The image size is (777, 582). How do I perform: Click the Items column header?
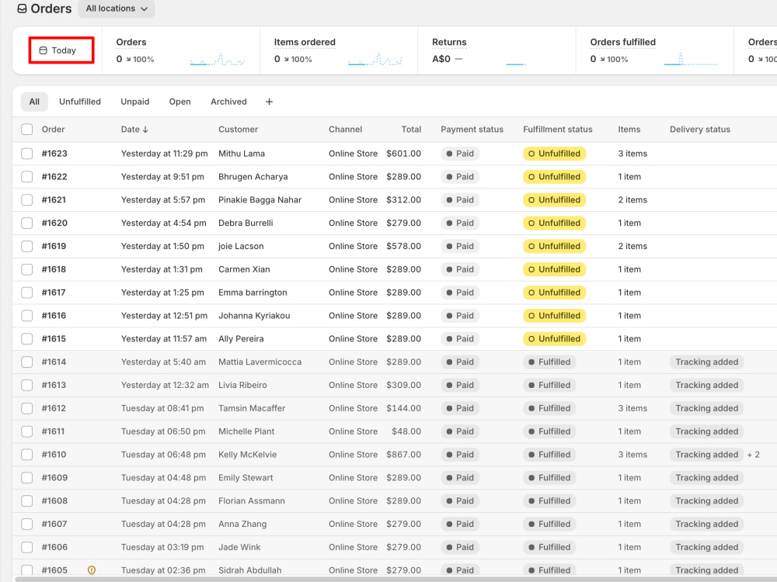(629, 129)
